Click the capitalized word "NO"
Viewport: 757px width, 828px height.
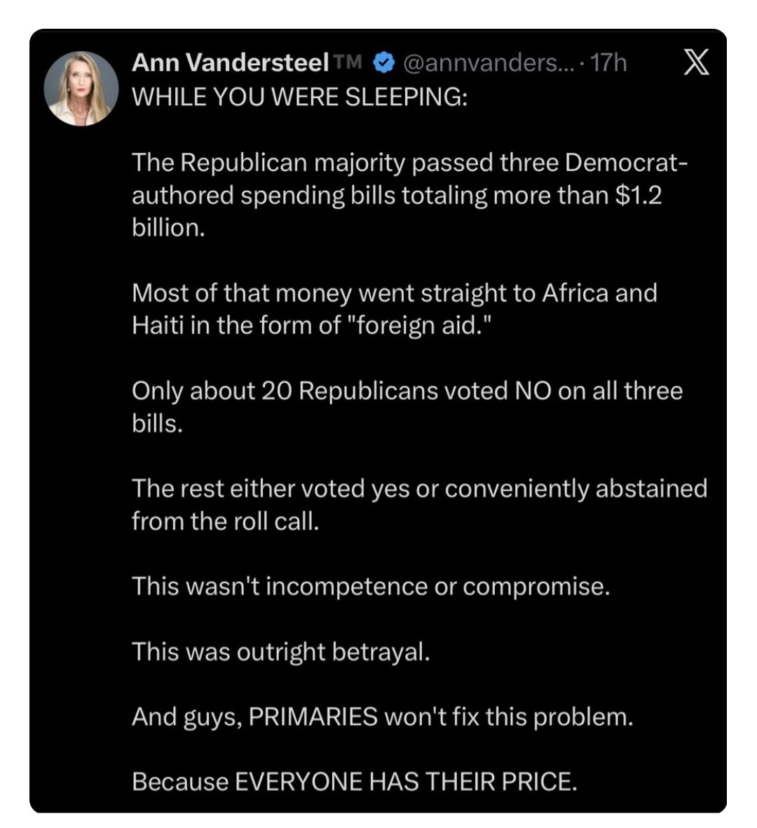pyautogui.click(x=533, y=391)
